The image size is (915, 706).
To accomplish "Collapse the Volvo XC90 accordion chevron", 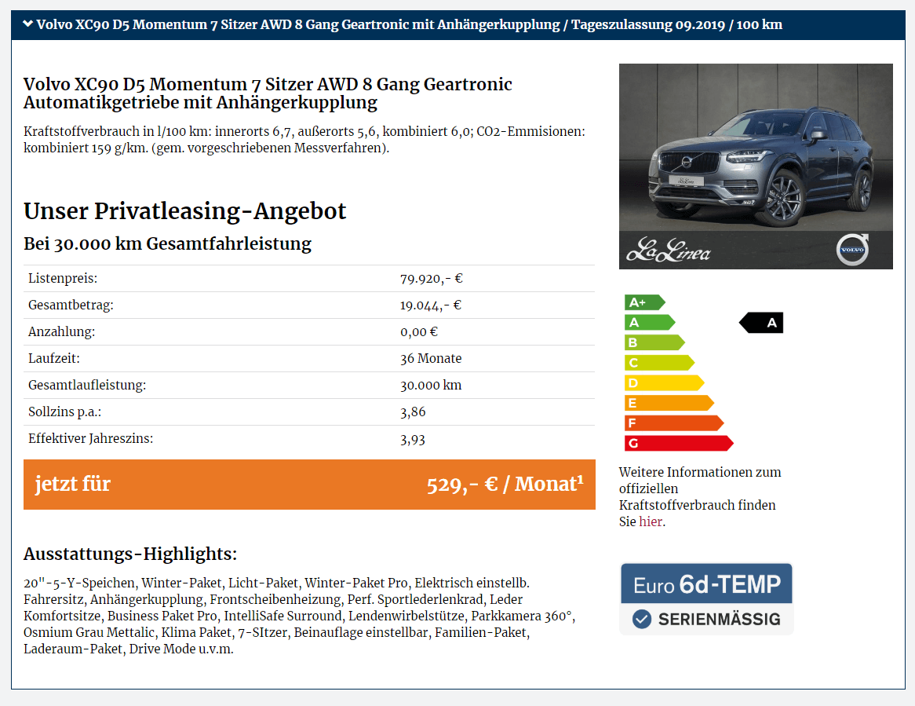I will (27, 24).
